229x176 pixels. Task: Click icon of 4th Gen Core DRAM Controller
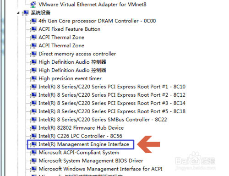(x=33, y=21)
